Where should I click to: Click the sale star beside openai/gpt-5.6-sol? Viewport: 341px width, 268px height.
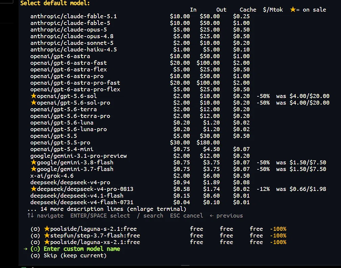click(33, 96)
